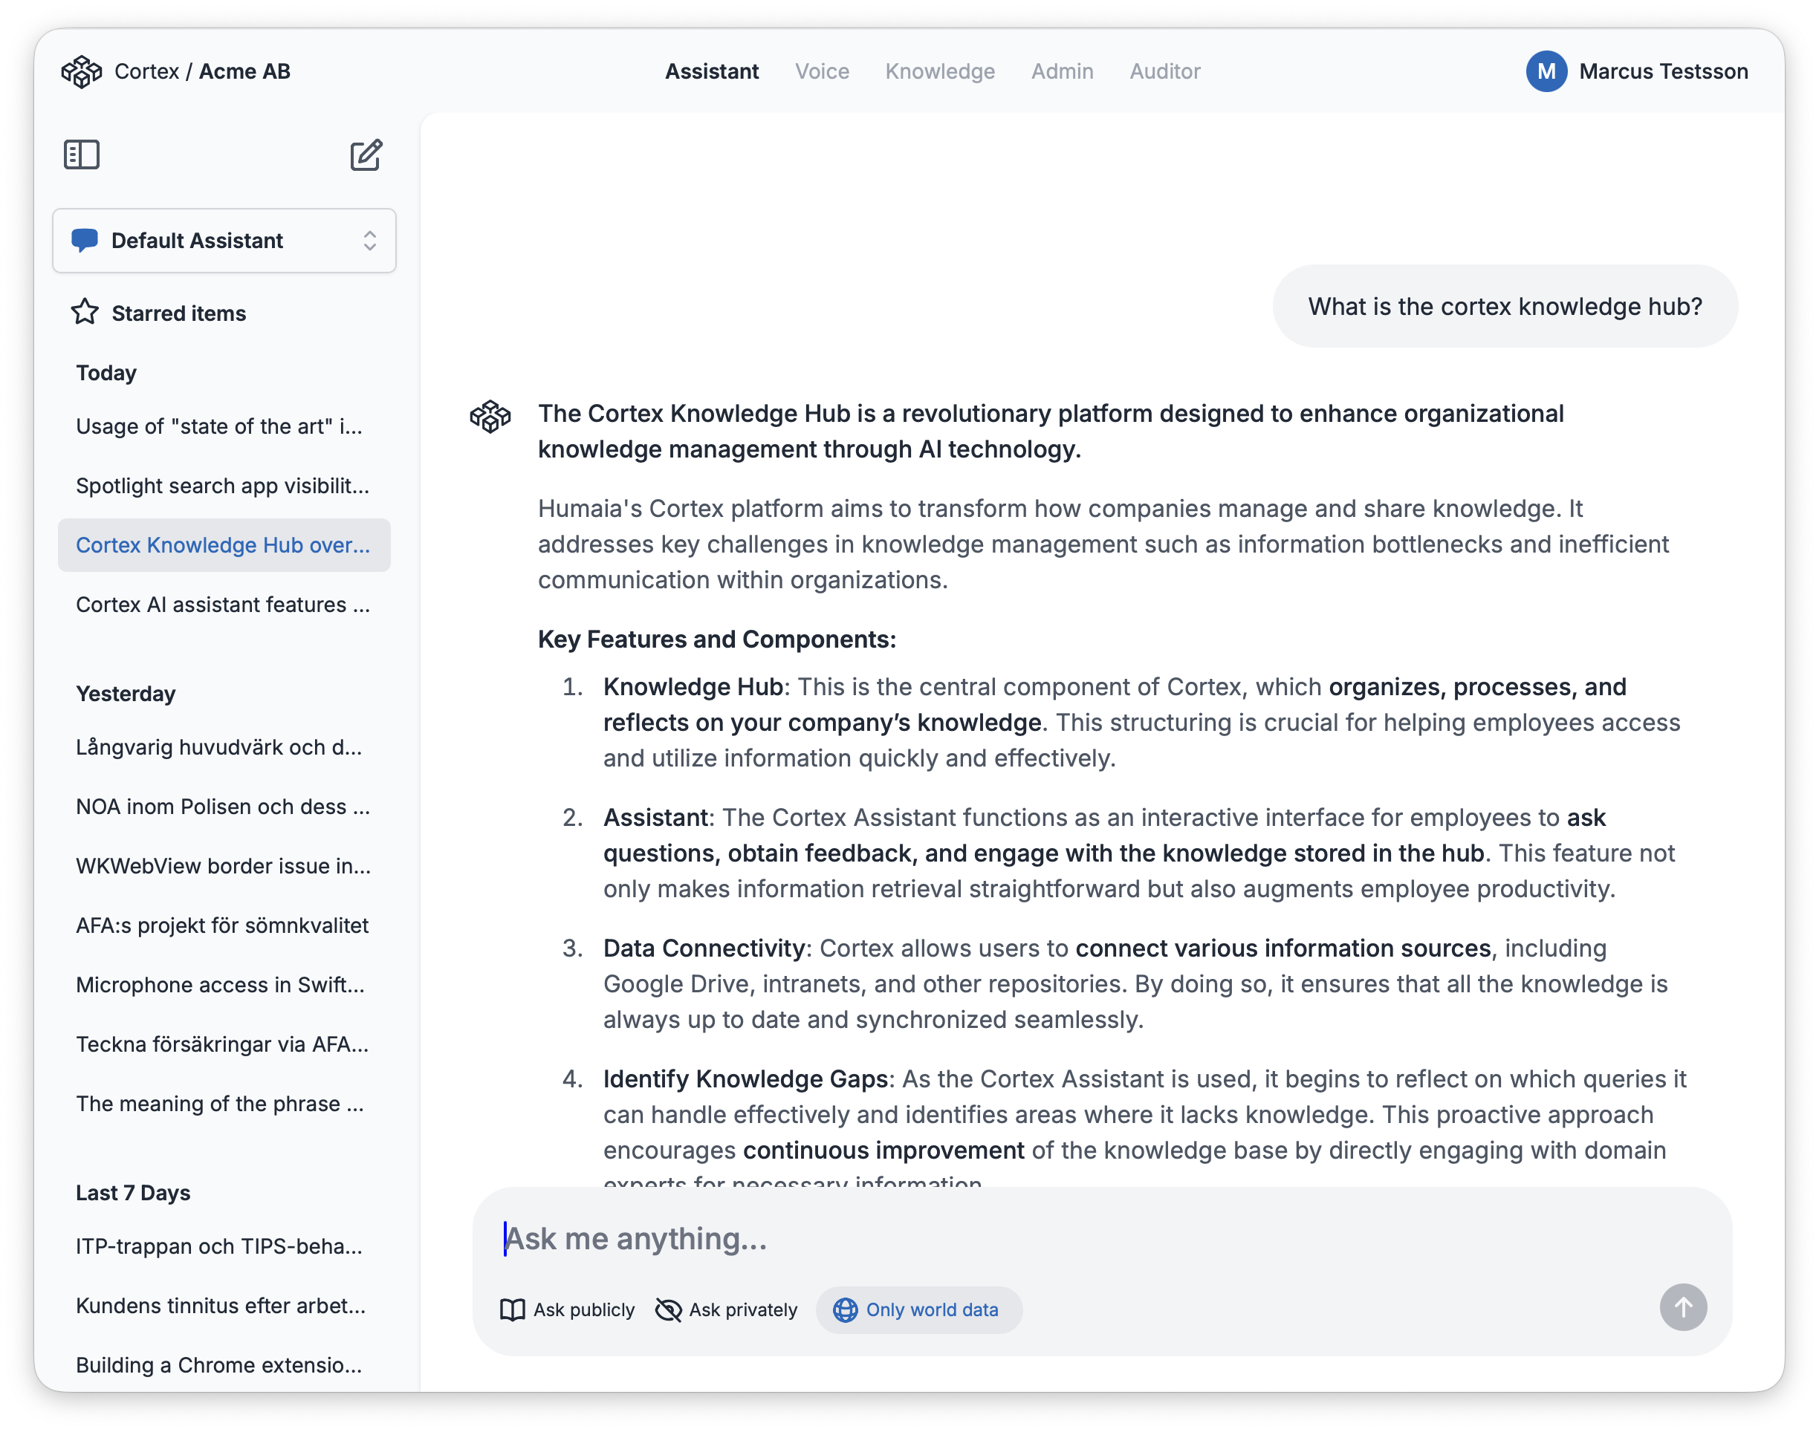Open chat ITP-trappan och TIPS-beha...
Image resolution: width=1819 pixels, height=1432 pixels.
(x=224, y=1246)
